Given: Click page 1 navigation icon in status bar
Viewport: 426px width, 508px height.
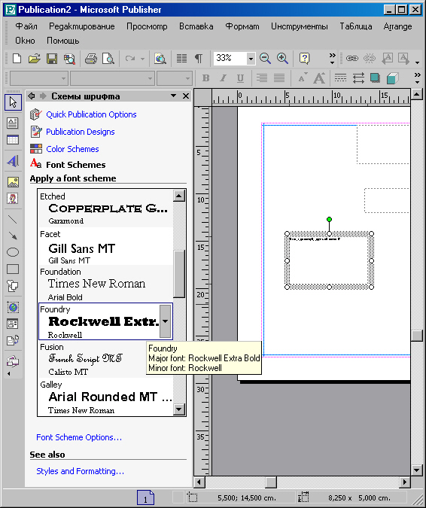Looking at the screenshot, I should click(x=145, y=497).
